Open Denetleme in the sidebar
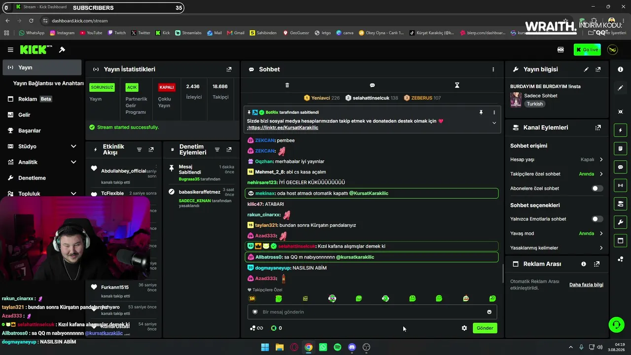This screenshot has width=631, height=355. (41, 178)
